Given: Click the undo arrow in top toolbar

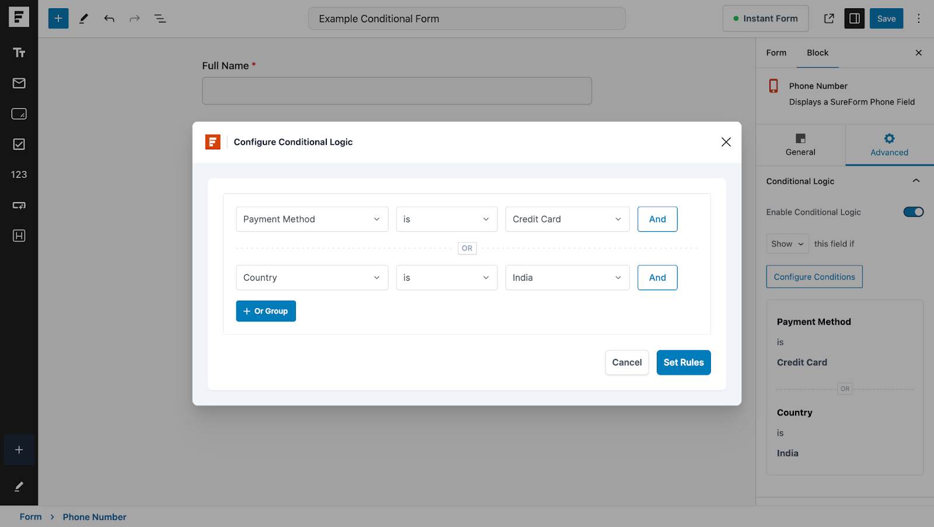Looking at the screenshot, I should [109, 19].
